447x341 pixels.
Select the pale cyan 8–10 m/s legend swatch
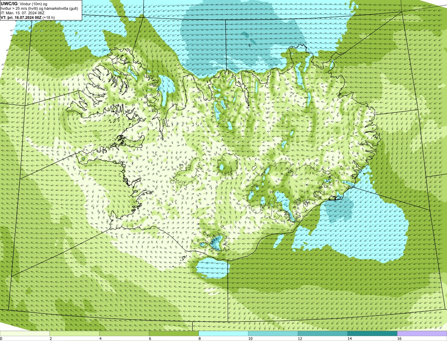[x=223, y=334]
